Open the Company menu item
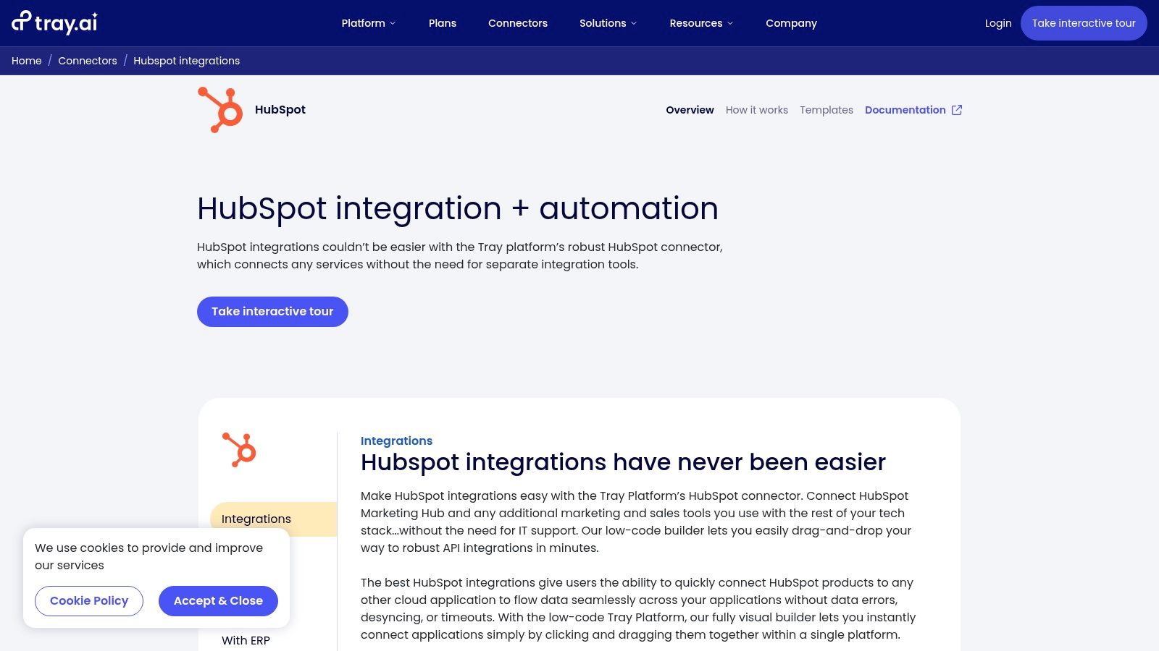This screenshot has height=651, width=1159. tap(791, 22)
